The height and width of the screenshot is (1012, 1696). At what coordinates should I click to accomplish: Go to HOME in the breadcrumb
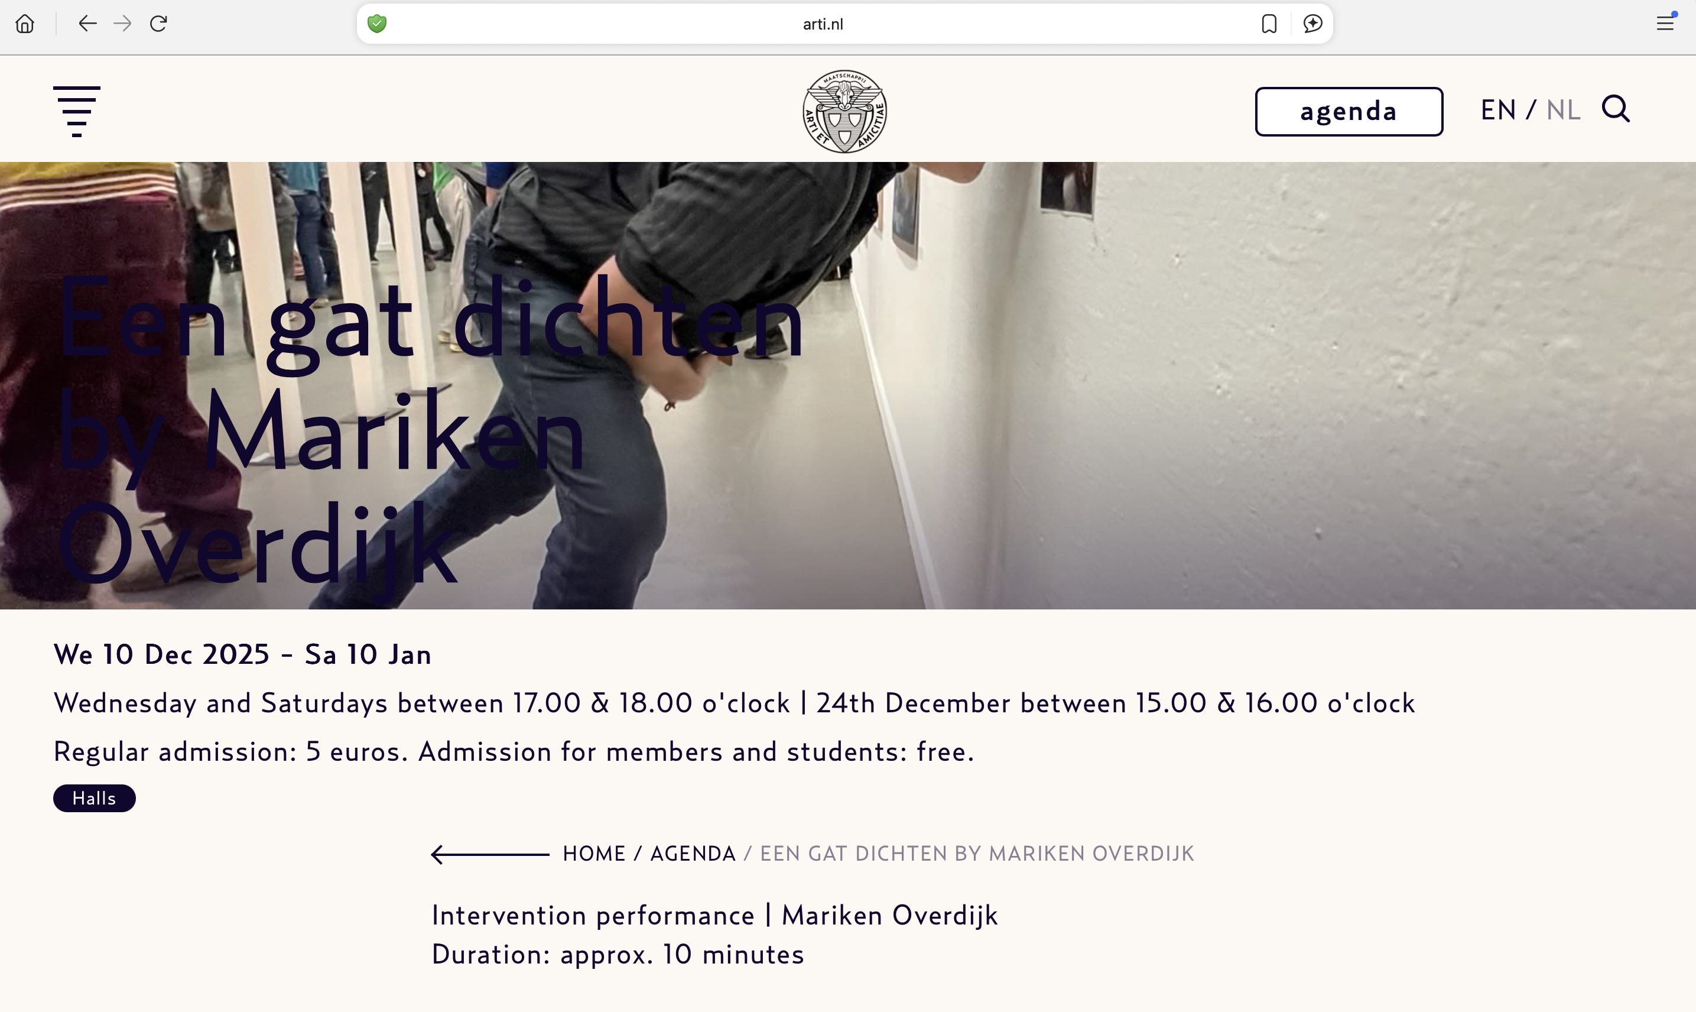click(x=594, y=854)
